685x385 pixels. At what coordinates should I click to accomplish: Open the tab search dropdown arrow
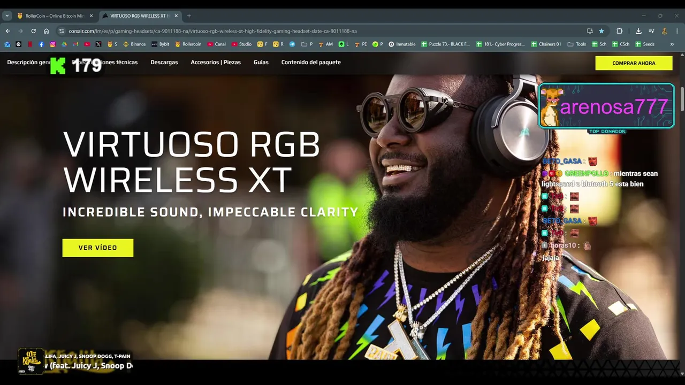click(7, 16)
